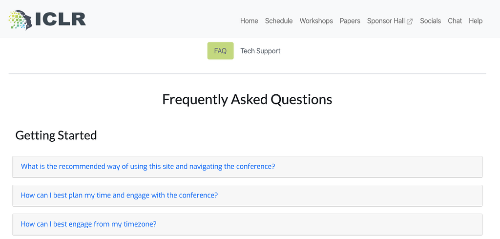Open the Chat page
This screenshot has height=239, width=500.
(455, 21)
